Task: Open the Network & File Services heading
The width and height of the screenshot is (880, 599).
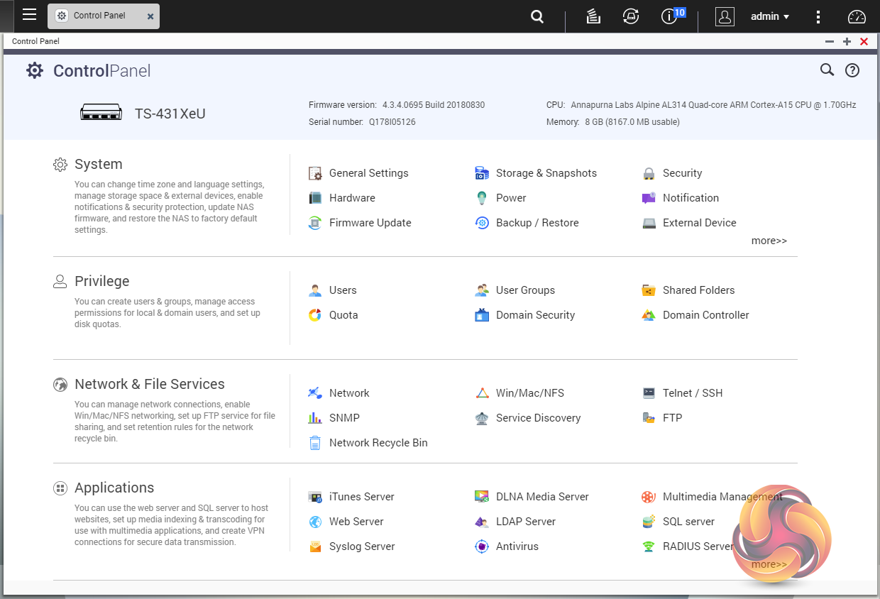Action: tap(149, 384)
